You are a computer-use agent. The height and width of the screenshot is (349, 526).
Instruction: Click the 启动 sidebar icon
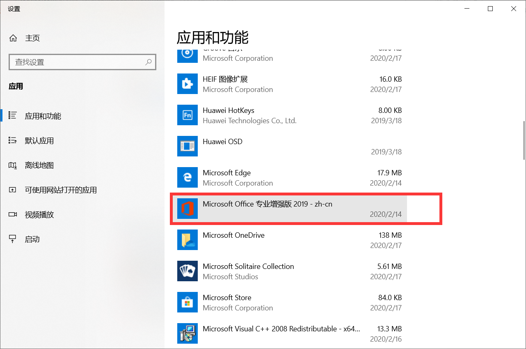13,239
